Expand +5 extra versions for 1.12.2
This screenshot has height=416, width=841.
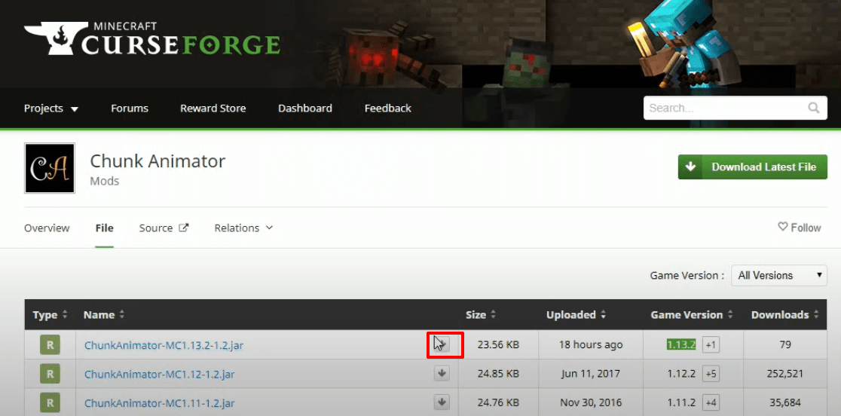pyautogui.click(x=711, y=374)
